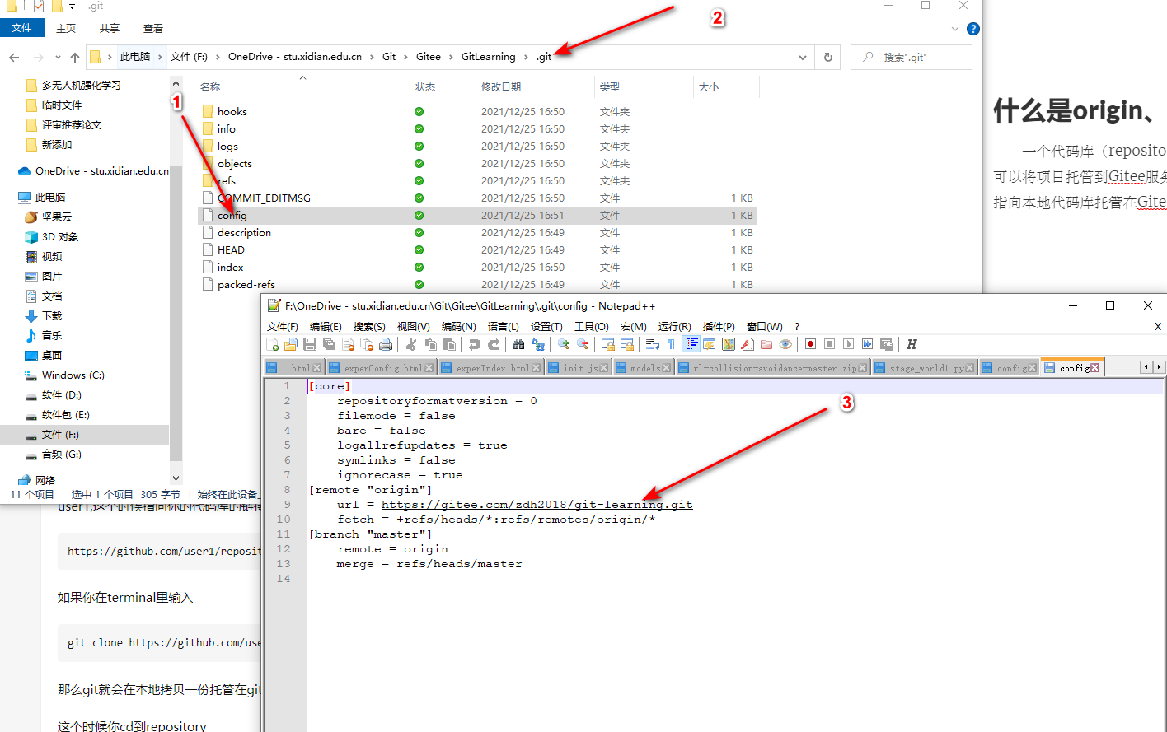Select Windows (C:) drive in navigation pane
Viewport: 1167px width, 732px height.
73,375
